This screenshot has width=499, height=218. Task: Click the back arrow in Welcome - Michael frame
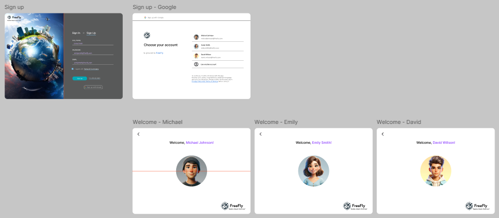138,134
